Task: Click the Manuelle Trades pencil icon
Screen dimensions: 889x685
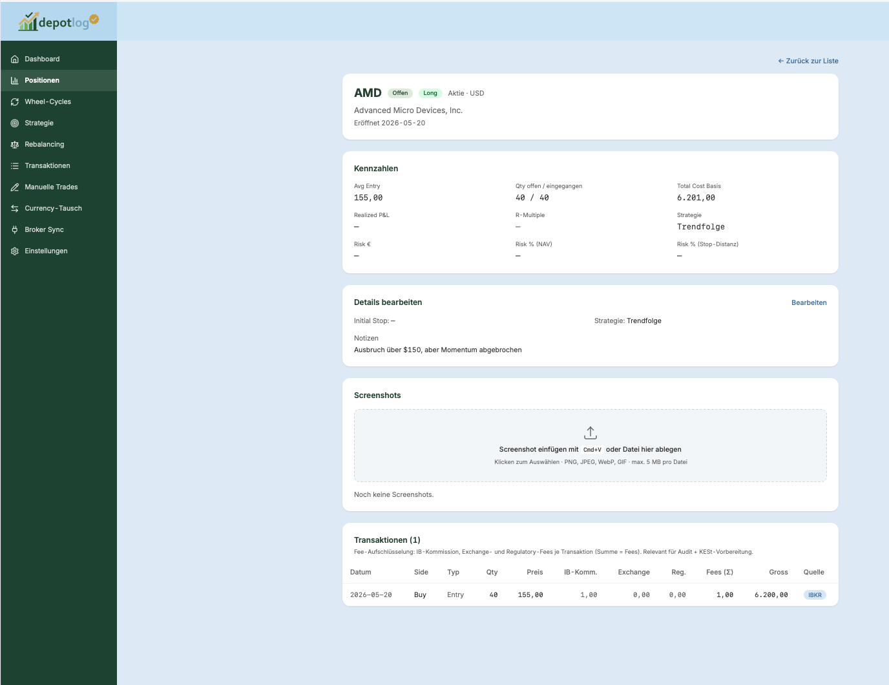Action: [x=15, y=187]
